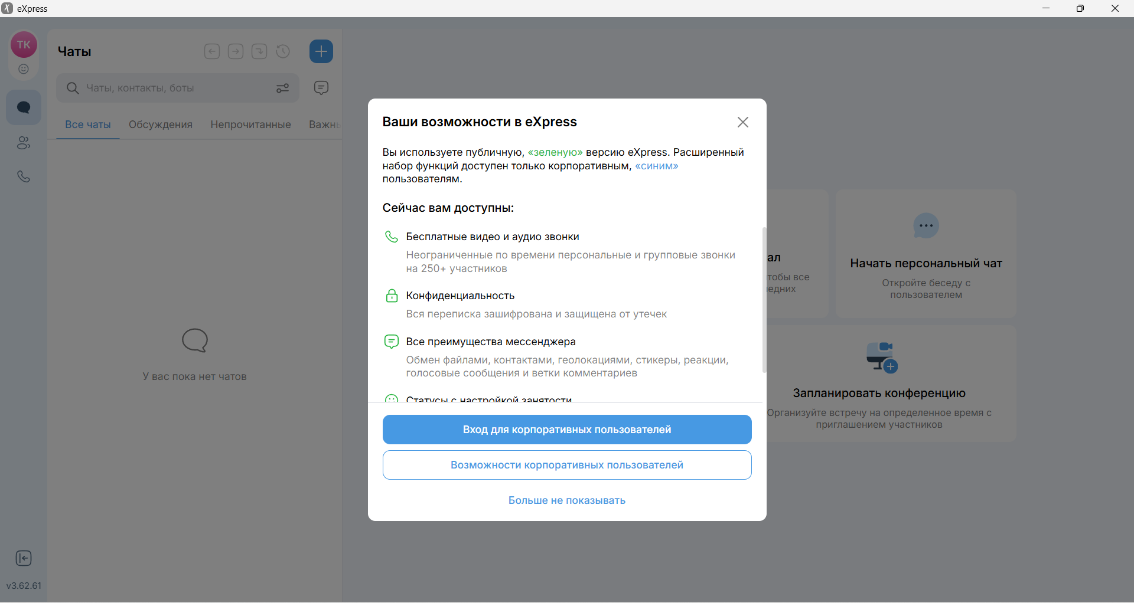Open the Запланировать конференцию card
The image size is (1134, 603).
pos(892,384)
